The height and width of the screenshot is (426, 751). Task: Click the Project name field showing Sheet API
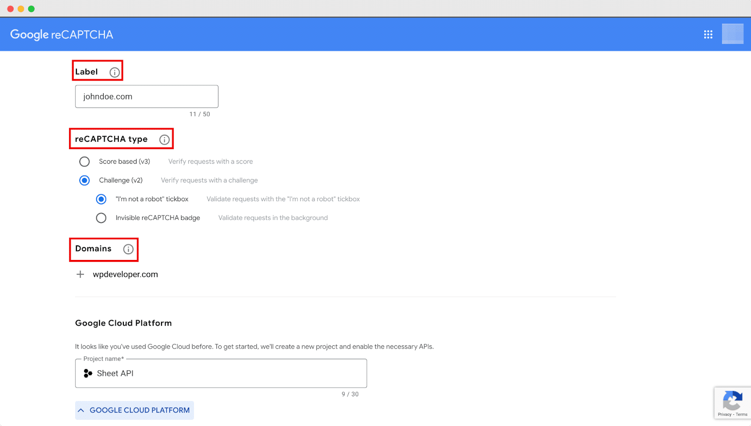(x=221, y=373)
